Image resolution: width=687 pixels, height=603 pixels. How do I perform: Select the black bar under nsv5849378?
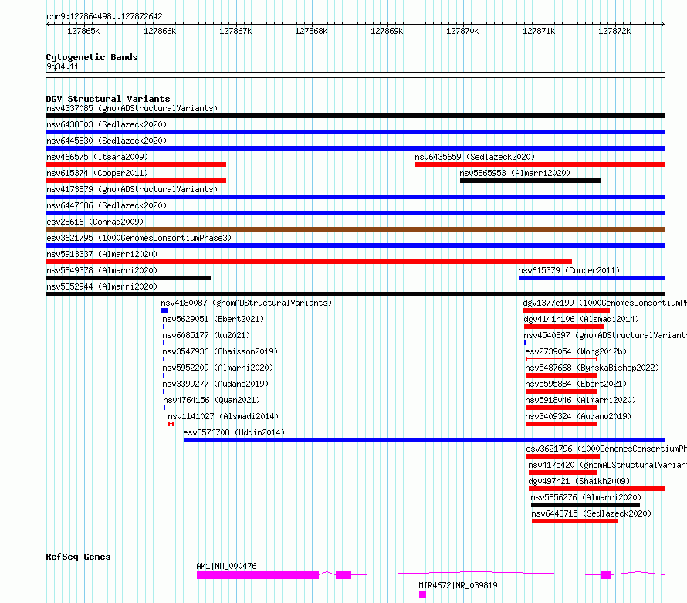[x=128, y=278]
